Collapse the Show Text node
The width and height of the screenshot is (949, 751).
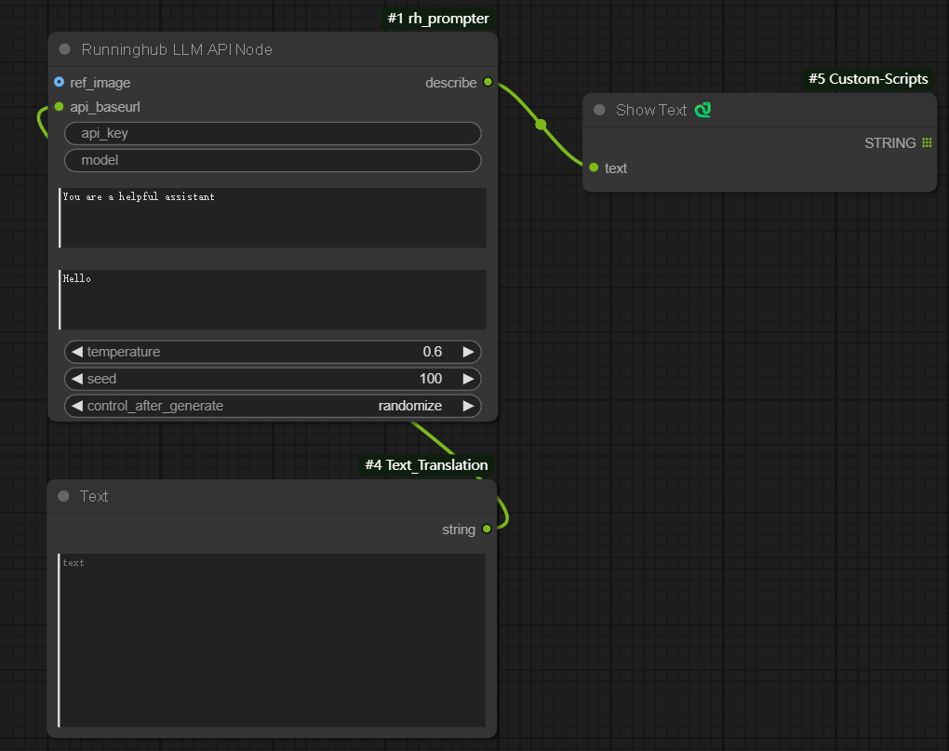click(x=598, y=110)
